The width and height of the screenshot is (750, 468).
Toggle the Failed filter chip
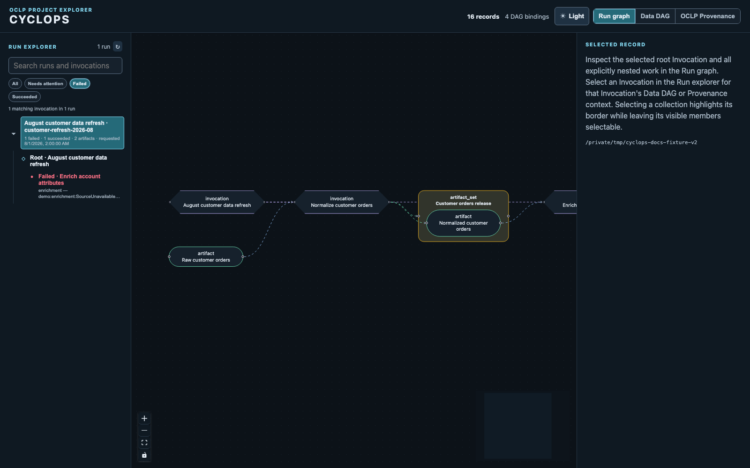(80, 84)
